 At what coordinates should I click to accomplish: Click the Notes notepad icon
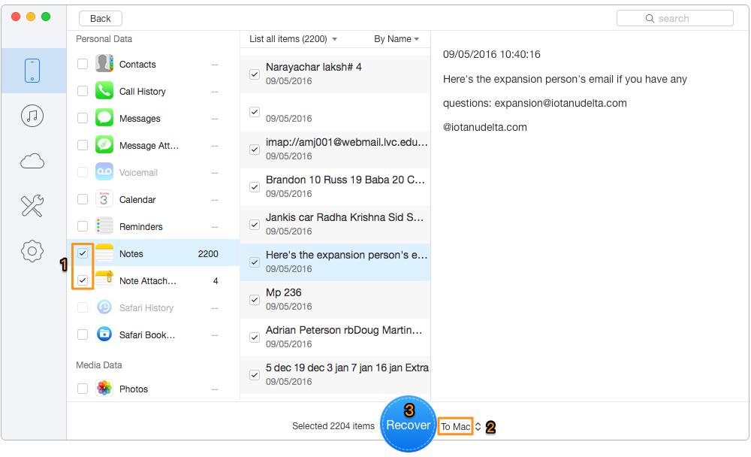click(104, 253)
